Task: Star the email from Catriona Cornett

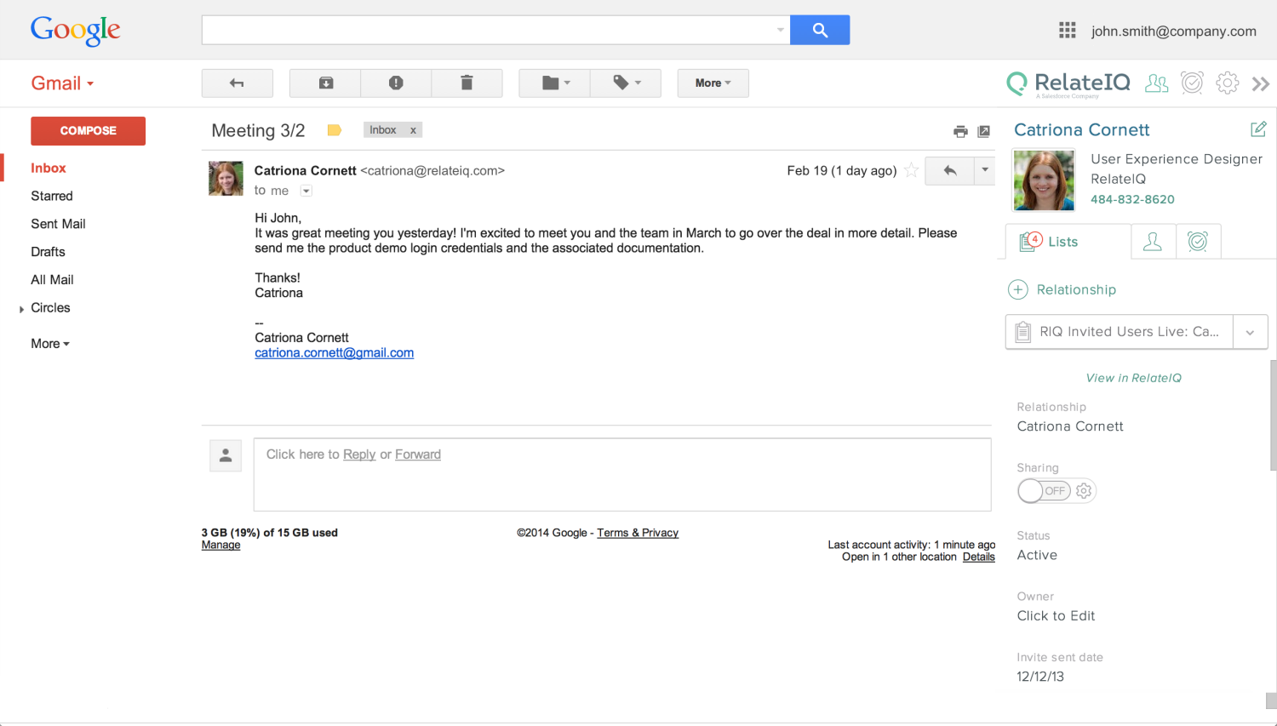Action: point(912,170)
